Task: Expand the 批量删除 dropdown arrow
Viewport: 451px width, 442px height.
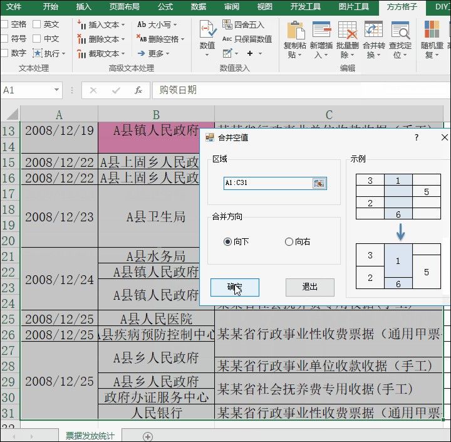Action: [x=352, y=55]
